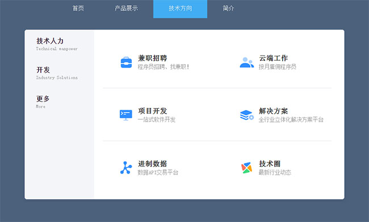Click the 程序员招聘、找兼职! subtitle text

(x=163, y=67)
